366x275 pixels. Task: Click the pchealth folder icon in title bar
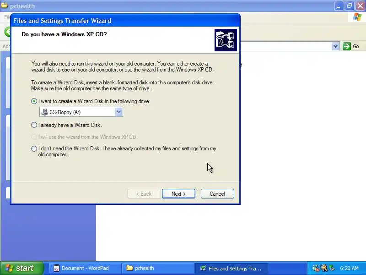tap(5, 5)
